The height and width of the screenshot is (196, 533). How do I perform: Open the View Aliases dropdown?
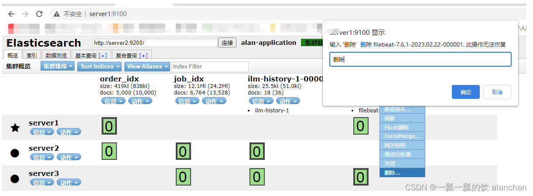[x=147, y=67]
